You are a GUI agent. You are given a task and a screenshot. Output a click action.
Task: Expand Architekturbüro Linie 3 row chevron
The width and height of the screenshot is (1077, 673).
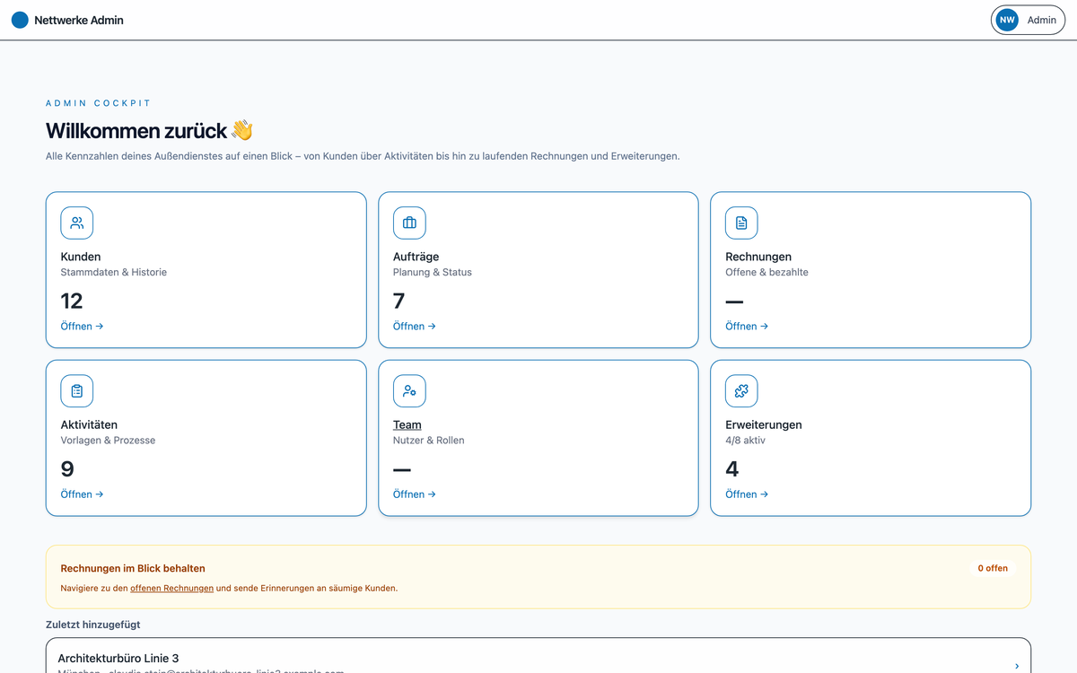pyautogui.click(x=1017, y=666)
